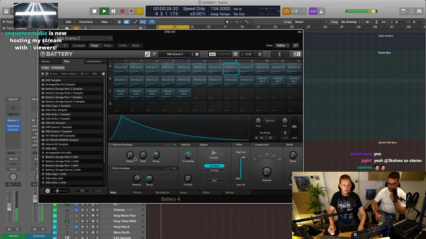Click the Undo button in plug-in header
Screen dimensions: 426x239
(x=122, y=45)
